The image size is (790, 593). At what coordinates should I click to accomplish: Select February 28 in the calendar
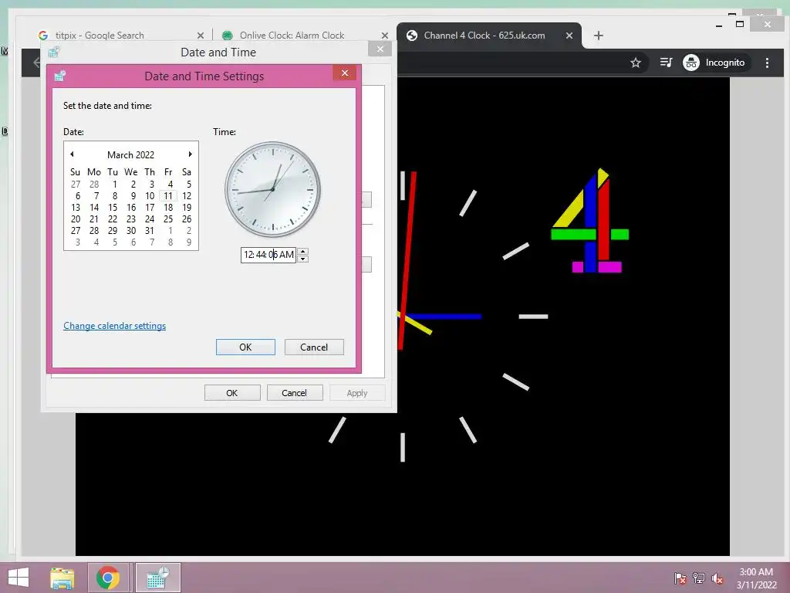(x=94, y=184)
